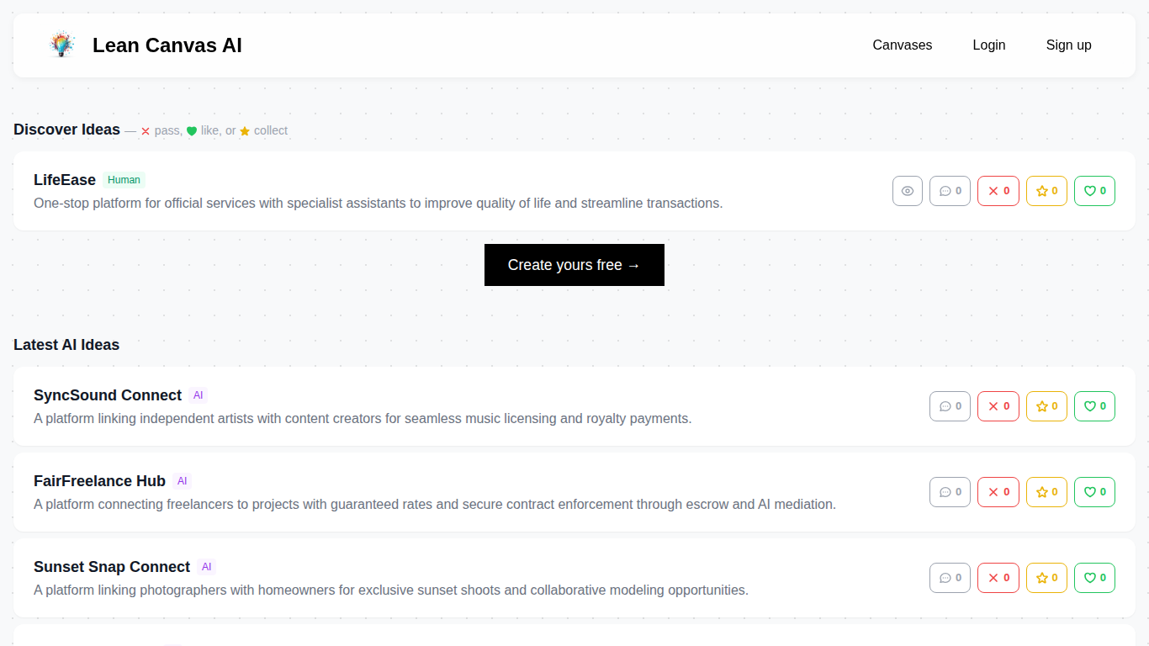The image size is (1149, 646).
Task: Click the AI badge beside SyncSound Connect
Action: 198,395
